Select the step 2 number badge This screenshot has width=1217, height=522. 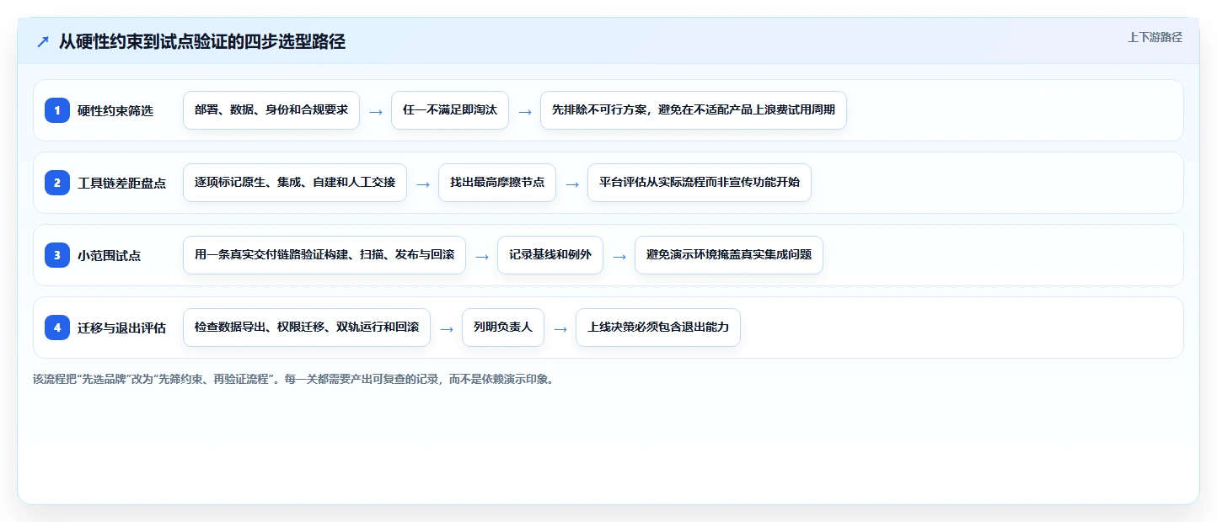(57, 183)
